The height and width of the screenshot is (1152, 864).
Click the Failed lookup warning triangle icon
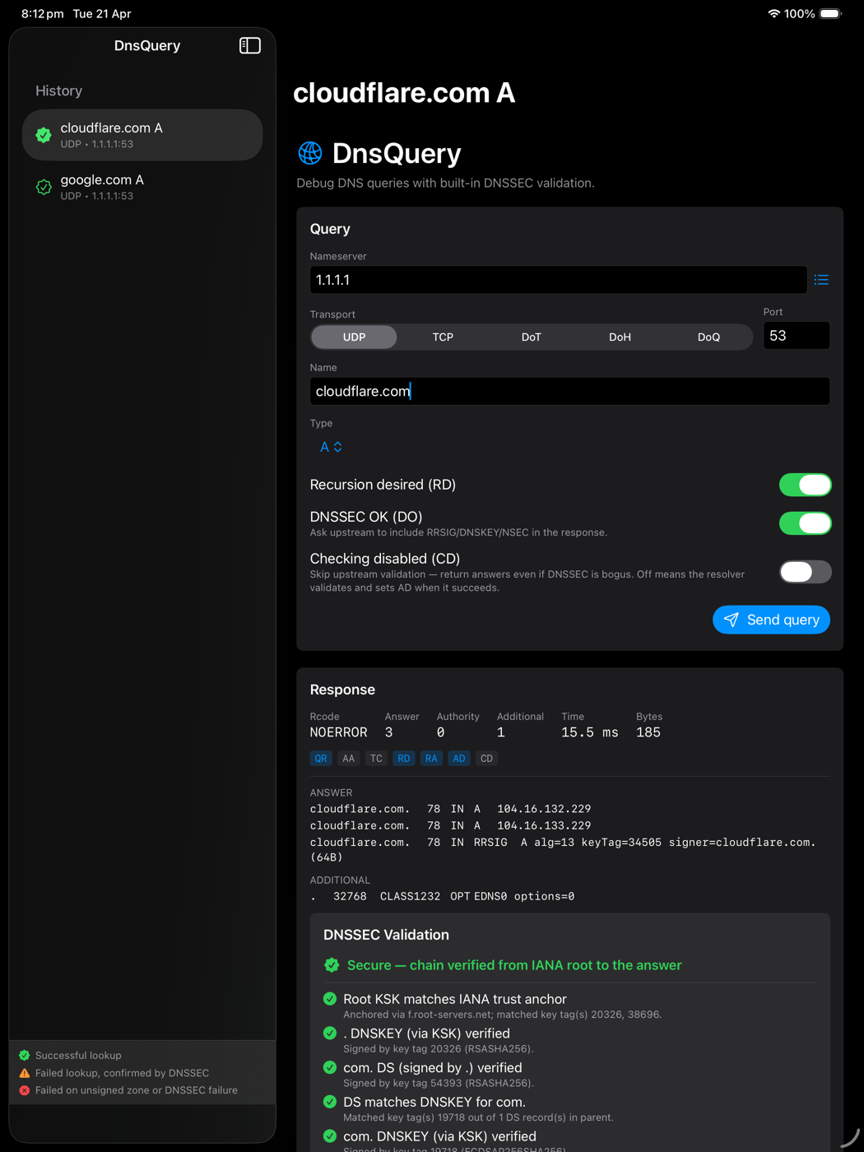pyautogui.click(x=25, y=1073)
